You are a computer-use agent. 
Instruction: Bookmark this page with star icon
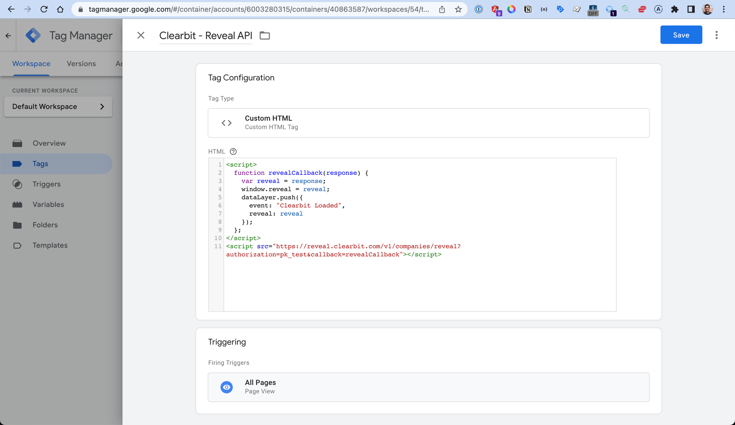click(458, 9)
